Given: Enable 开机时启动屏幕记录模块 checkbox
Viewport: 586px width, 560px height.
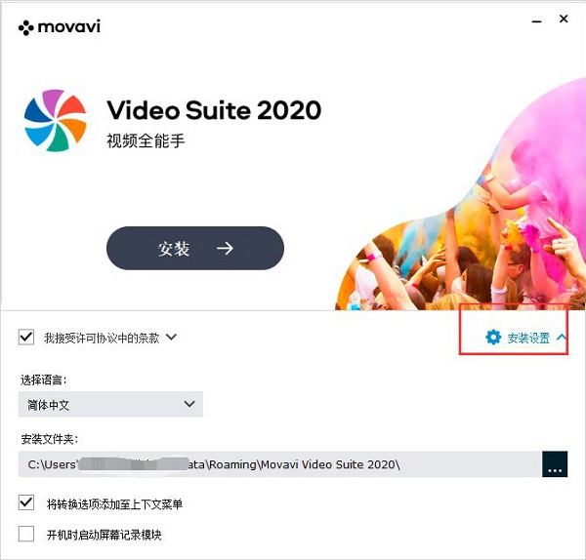Looking at the screenshot, I should coord(26,534).
